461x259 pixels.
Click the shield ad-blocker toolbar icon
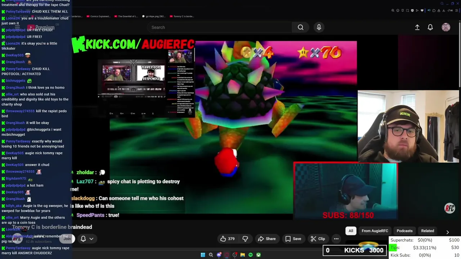pos(412,10)
